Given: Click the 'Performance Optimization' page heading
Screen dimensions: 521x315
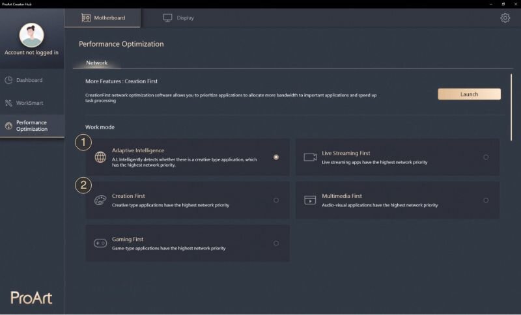Looking at the screenshot, I should coord(121,44).
